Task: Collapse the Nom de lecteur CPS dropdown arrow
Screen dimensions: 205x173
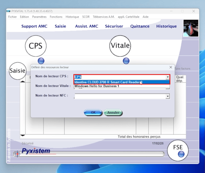Action: click(x=167, y=77)
